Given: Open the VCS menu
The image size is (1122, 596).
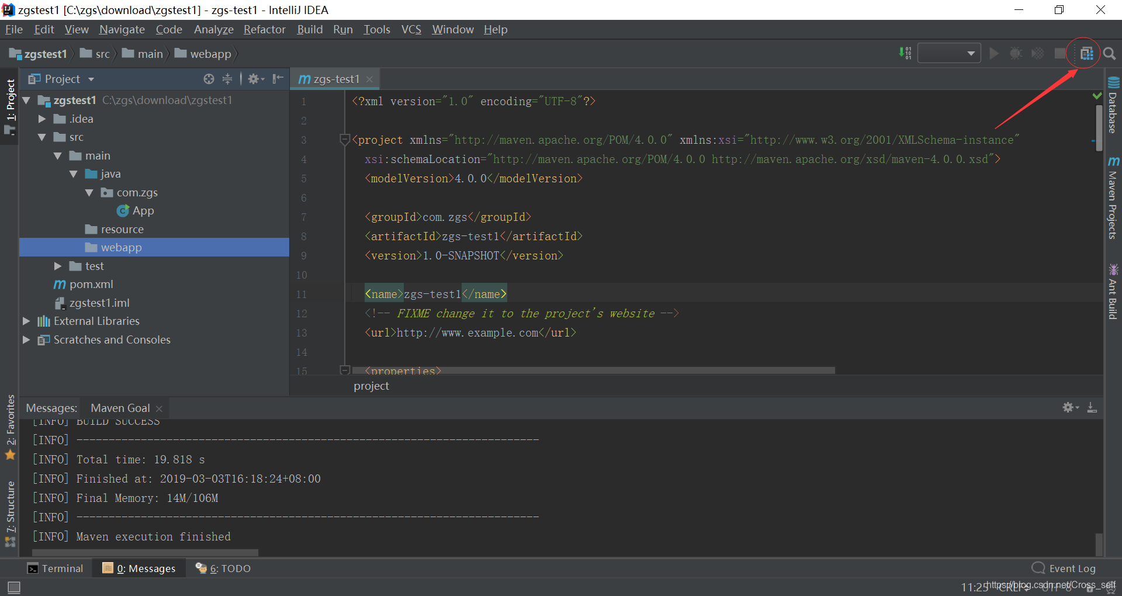Looking at the screenshot, I should click(411, 29).
